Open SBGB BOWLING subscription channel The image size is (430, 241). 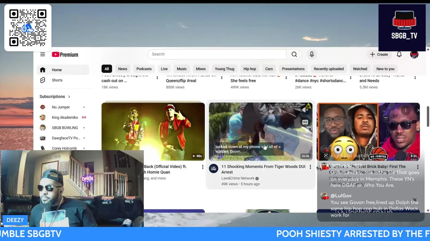tap(63, 128)
